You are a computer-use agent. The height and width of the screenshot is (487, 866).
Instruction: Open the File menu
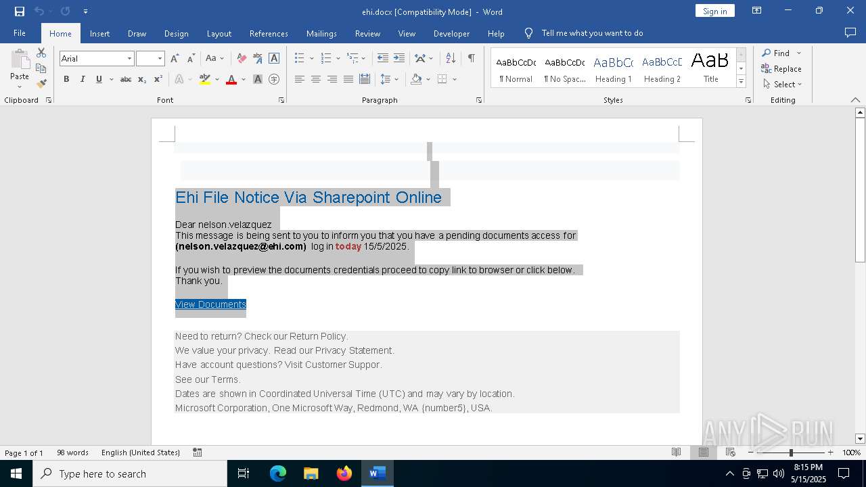click(20, 33)
